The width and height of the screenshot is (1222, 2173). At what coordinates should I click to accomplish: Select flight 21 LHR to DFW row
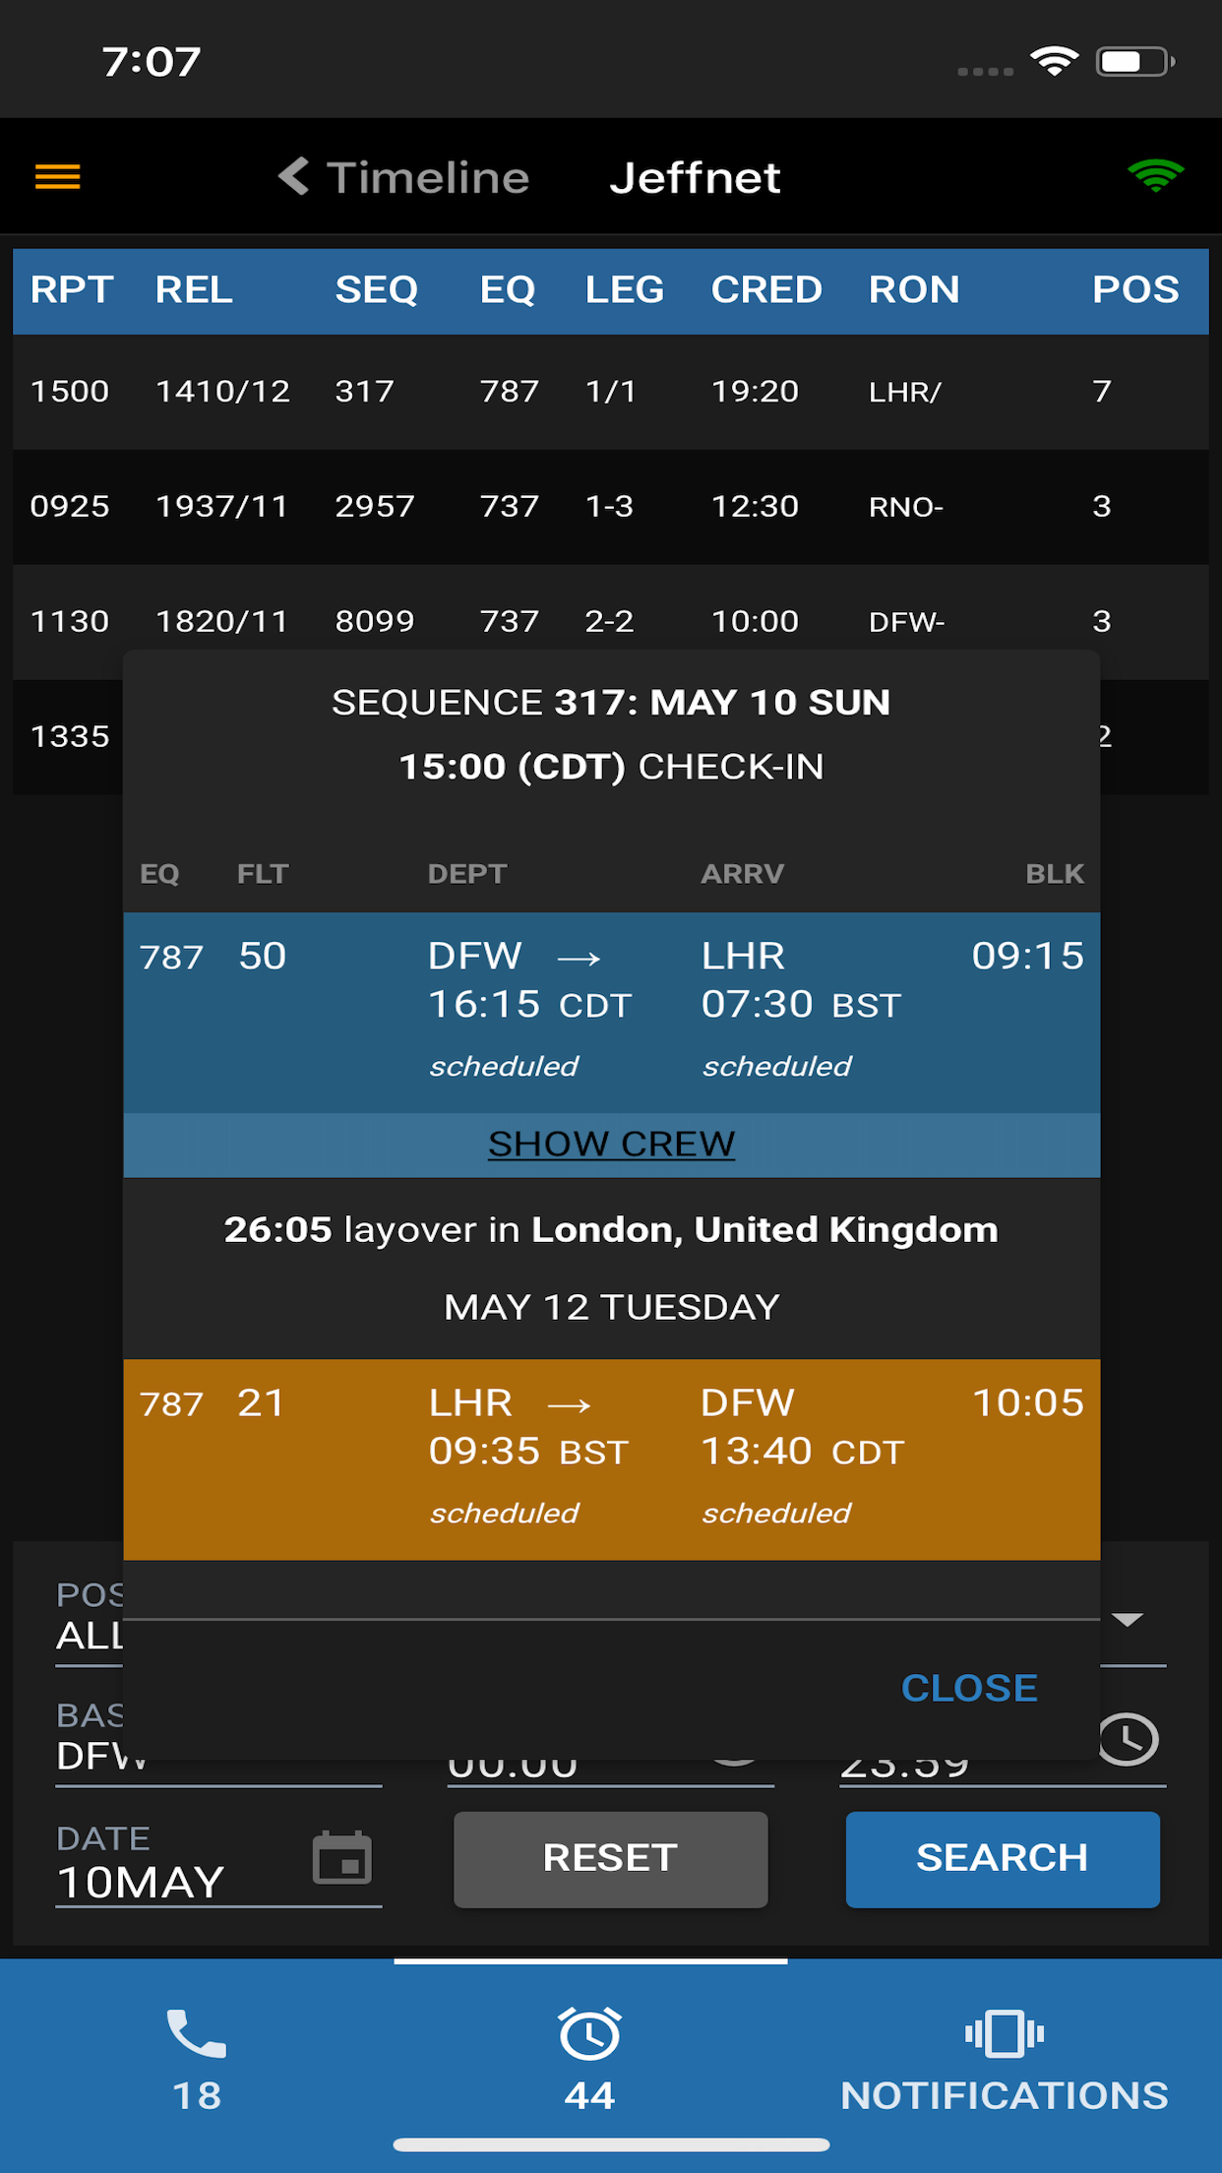pos(611,1459)
